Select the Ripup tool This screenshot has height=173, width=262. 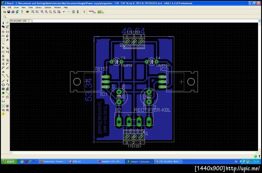[x=7, y=76]
